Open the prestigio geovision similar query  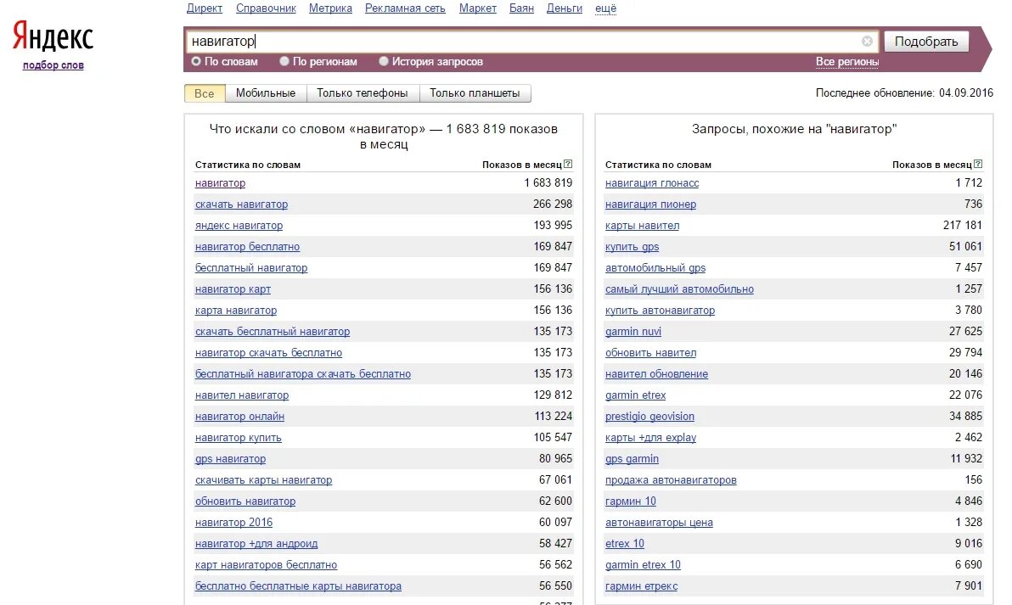pos(650,417)
